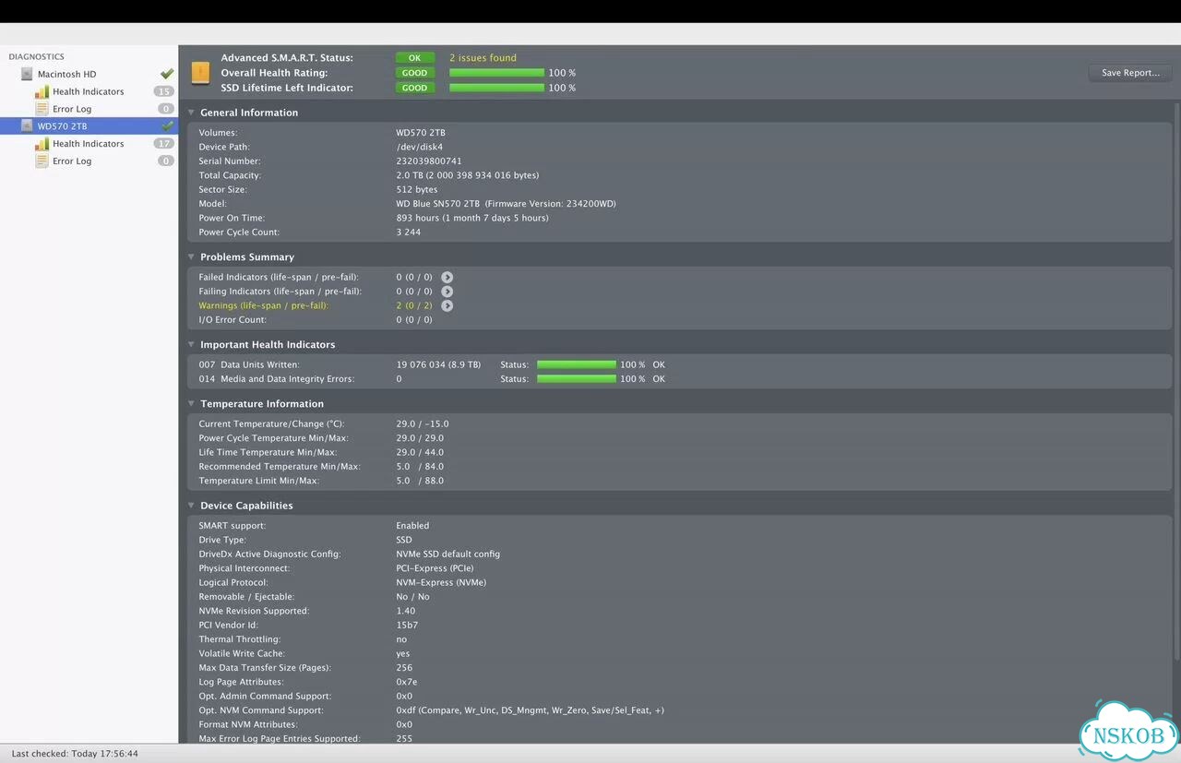Click the 17 badge on Health Indicators
Screen dimensions: 1181x763
tap(163, 144)
